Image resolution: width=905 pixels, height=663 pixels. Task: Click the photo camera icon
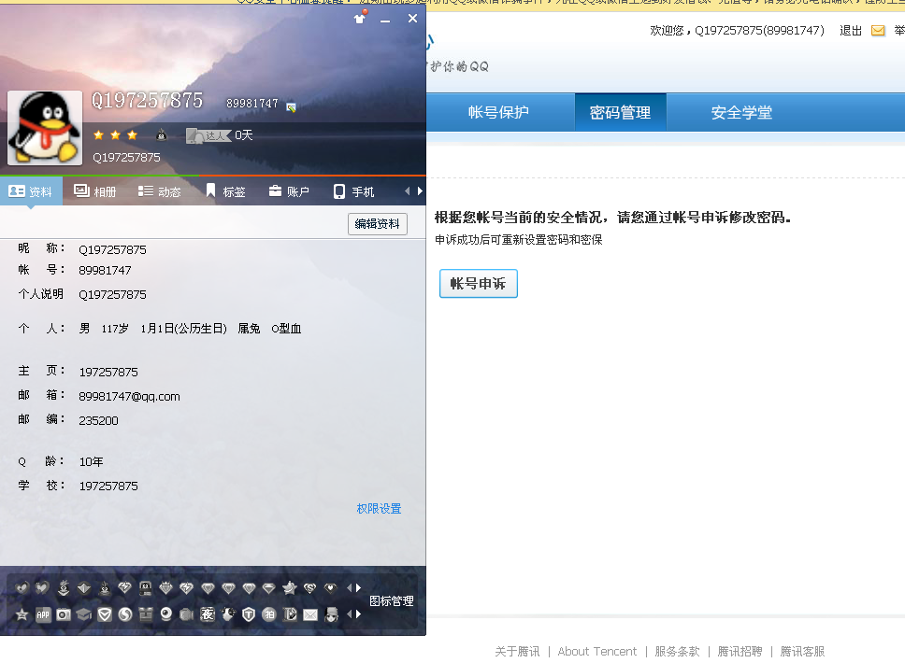click(x=64, y=614)
